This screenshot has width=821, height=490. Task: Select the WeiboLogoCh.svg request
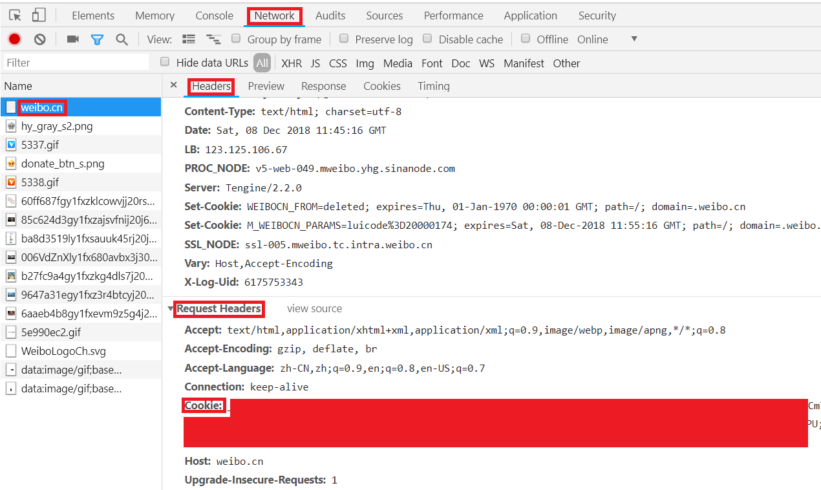[81, 351]
